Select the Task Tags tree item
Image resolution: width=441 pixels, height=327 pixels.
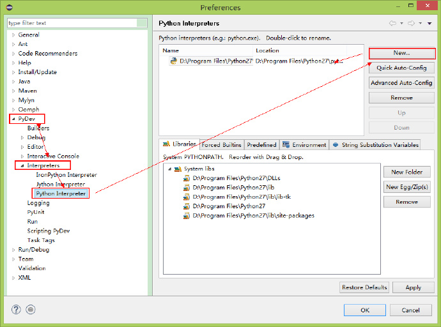[x=41, y=240]
